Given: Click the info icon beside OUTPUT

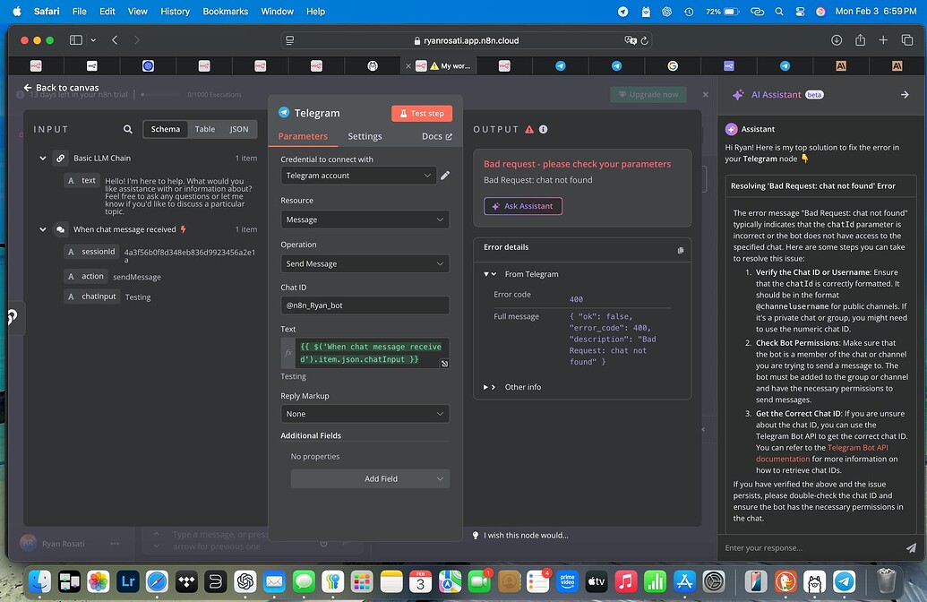Looking at the screenshot, I should 543,129.
